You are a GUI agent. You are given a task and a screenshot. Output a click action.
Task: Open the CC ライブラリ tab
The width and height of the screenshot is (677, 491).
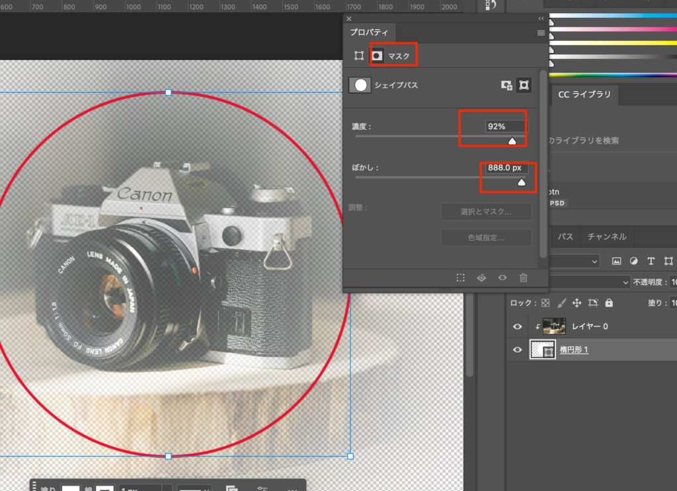point(586,94)
